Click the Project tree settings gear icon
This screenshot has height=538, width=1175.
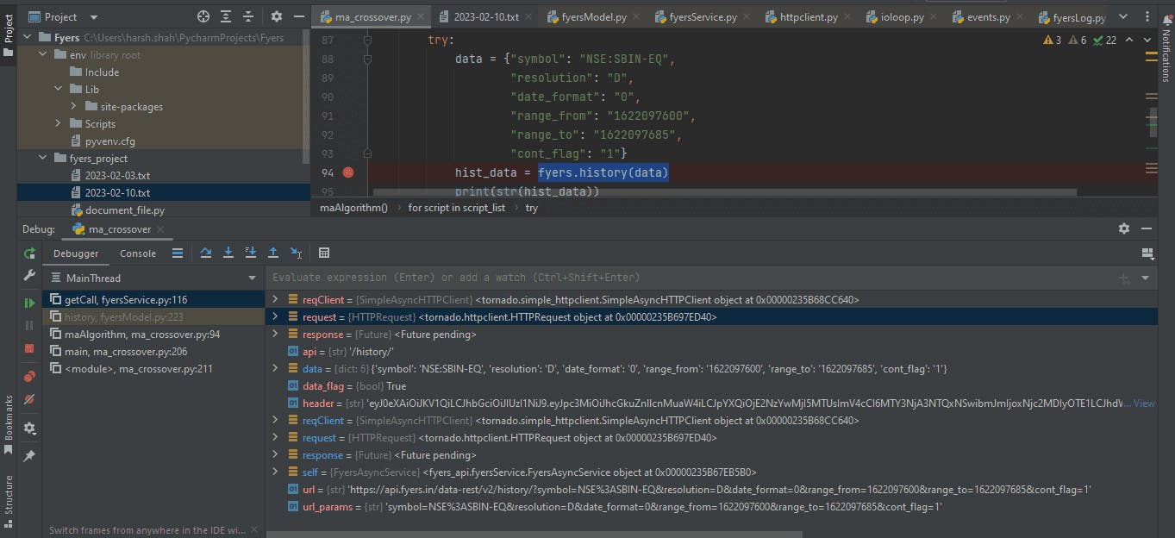click(x=277, y=16)
